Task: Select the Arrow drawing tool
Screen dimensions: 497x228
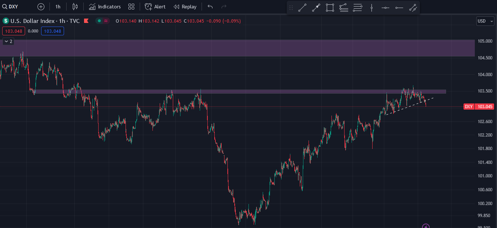Action: pyautogui.click(x=316, y=8)
